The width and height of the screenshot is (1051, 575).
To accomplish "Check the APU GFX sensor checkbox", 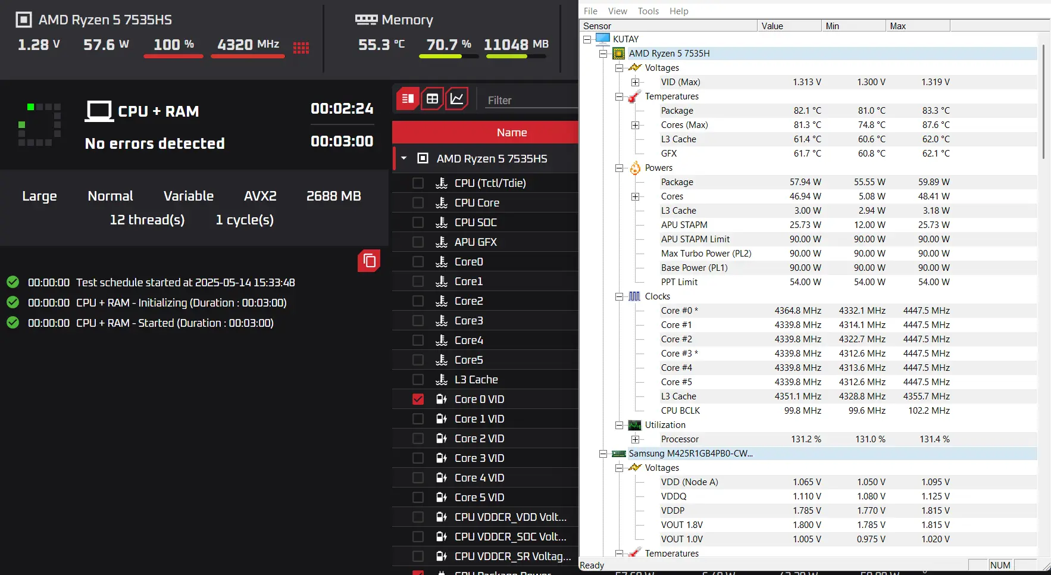I will coord(418,242).
